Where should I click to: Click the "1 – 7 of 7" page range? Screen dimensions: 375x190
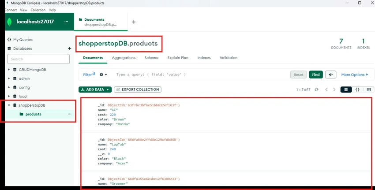(x=303, y=89)
